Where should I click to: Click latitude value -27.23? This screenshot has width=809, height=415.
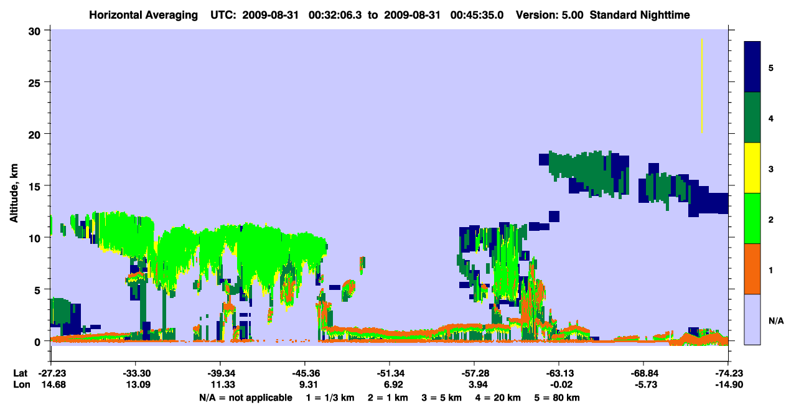pos(51,373)
